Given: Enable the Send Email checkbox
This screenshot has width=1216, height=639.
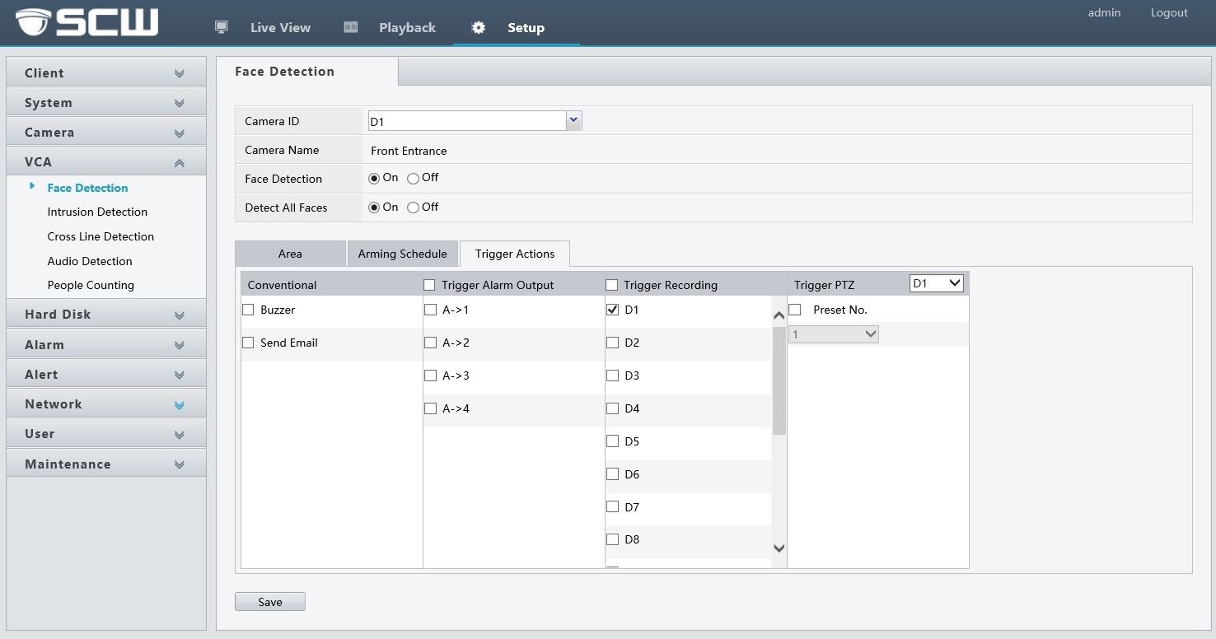Looking at the screenshot, I should coord(248,343).
